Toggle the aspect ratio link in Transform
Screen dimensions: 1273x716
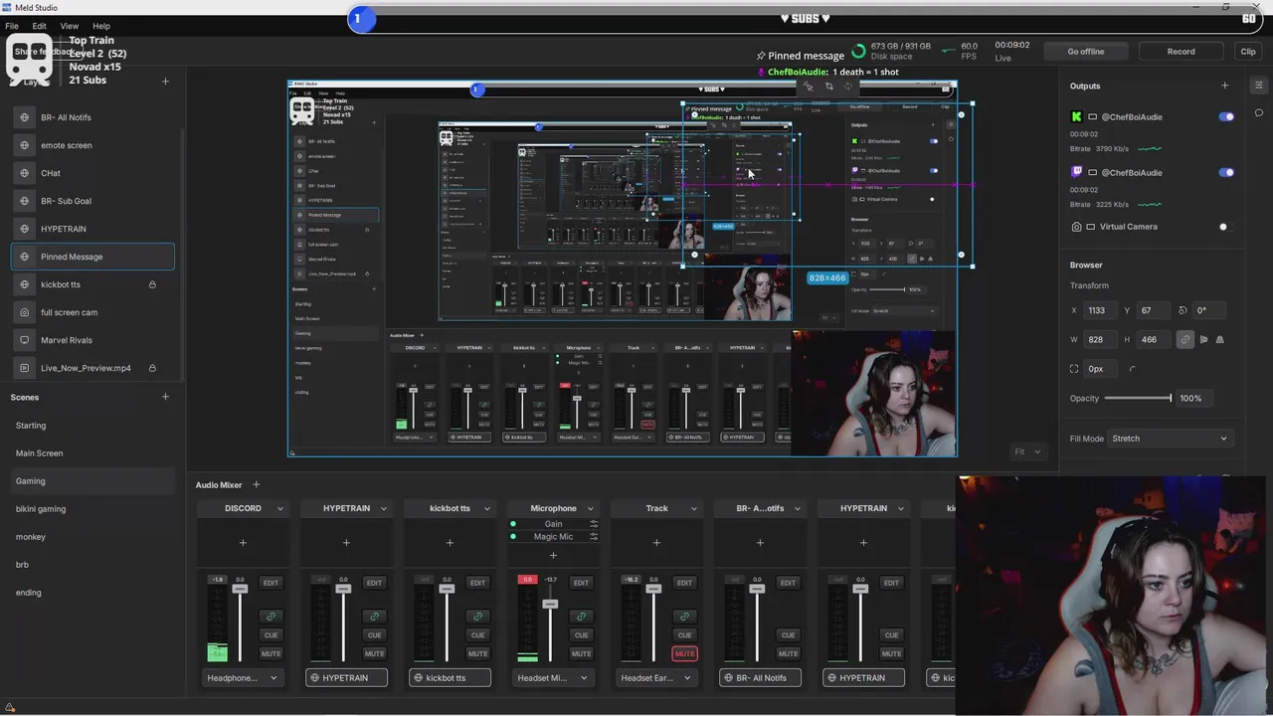point(1184,339)
